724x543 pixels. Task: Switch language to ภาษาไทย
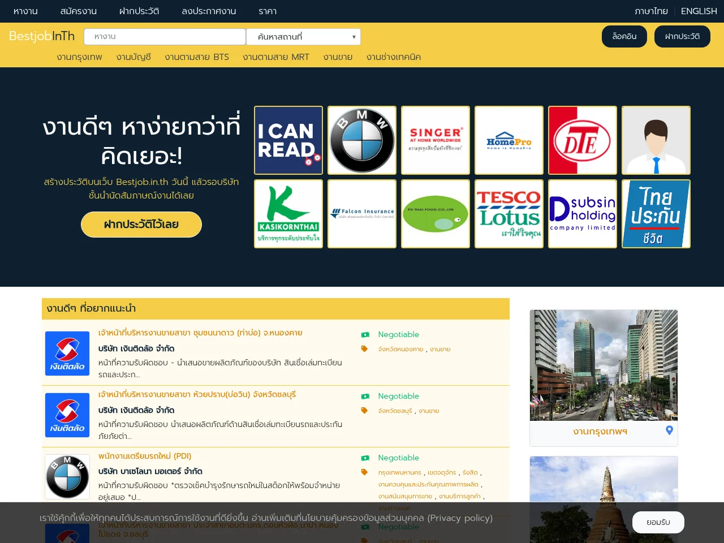coord(651,11)
